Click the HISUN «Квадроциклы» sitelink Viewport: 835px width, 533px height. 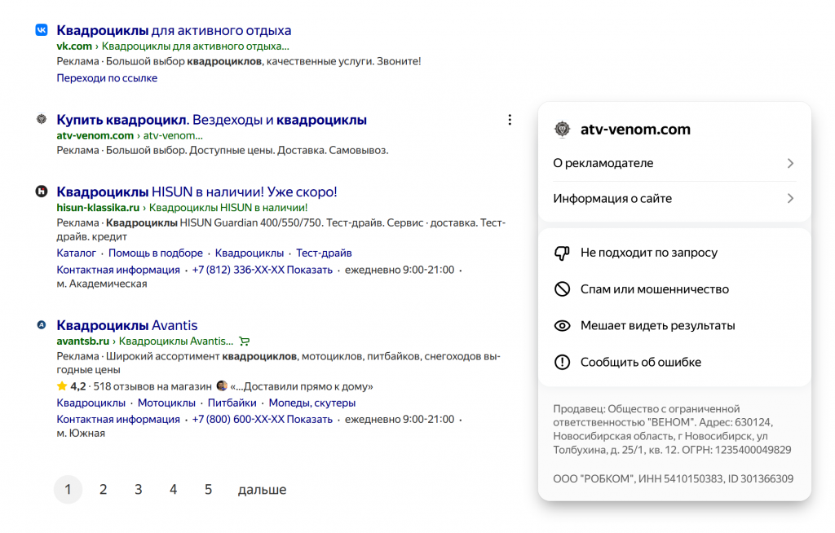250,253
